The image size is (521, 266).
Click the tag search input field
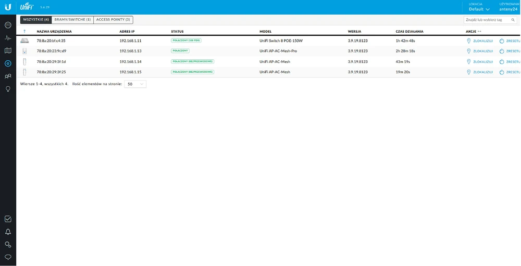[x=490, y=20]
